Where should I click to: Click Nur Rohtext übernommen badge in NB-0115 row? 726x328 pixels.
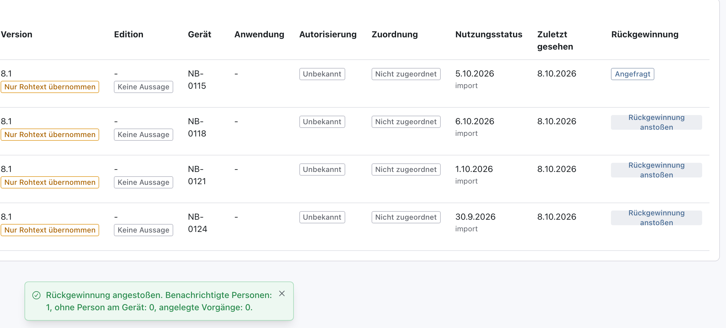pyautogui.click(x=50, y=87)
